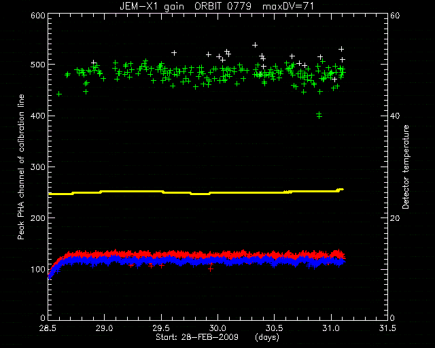Click the (days) unit label
The image size is (435, 348).
(267, 337)
